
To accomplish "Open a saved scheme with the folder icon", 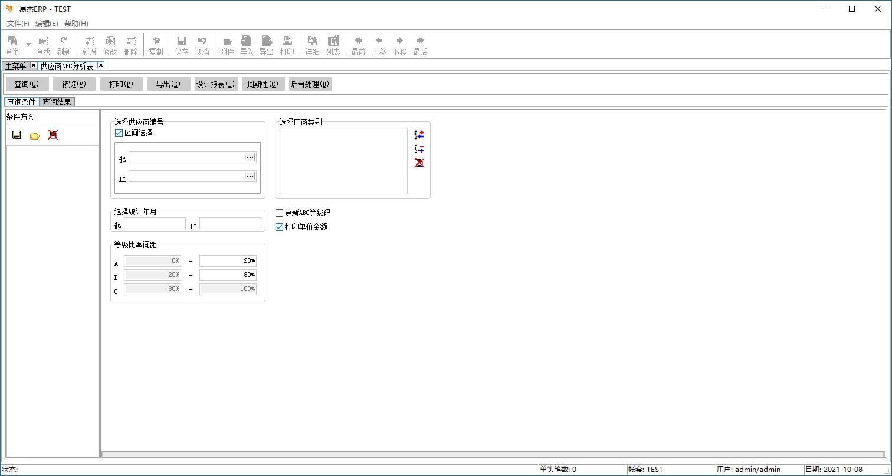I will click(x=35, y=135).
